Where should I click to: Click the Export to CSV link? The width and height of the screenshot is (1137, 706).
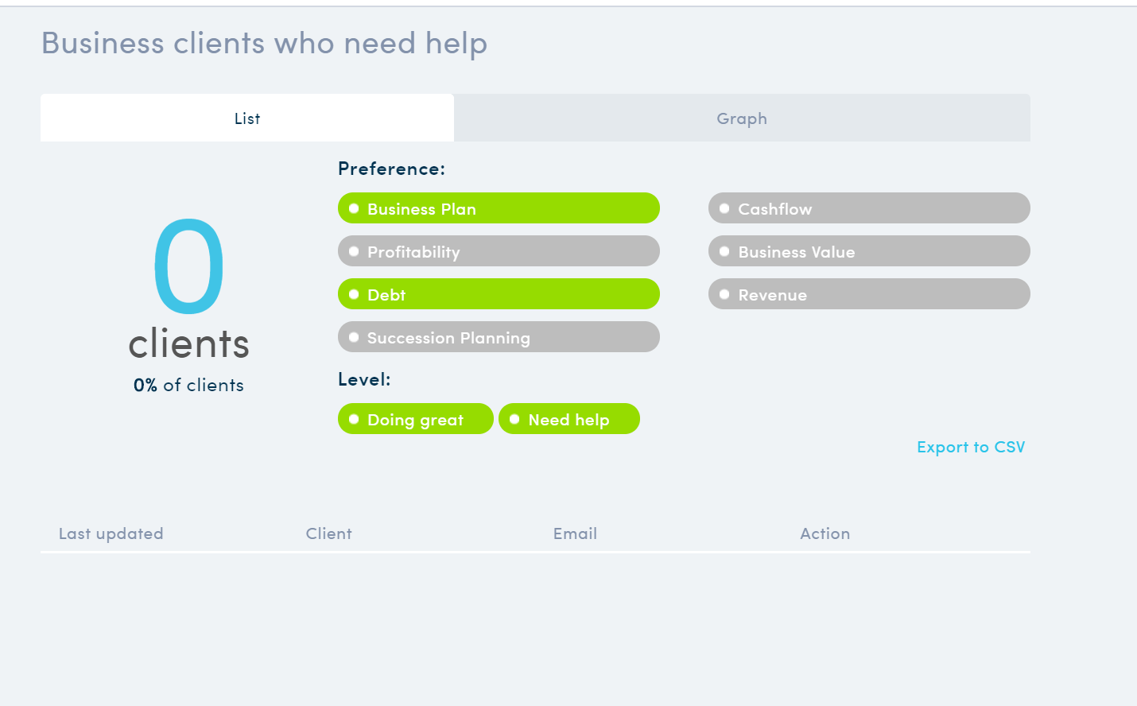point(971,447)
